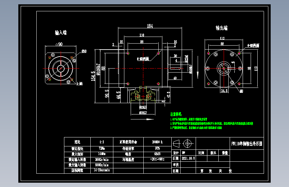Screen dimensions: 289x187
Task: Click the green 注意事项 notes heading
Action: coord(176,114)
